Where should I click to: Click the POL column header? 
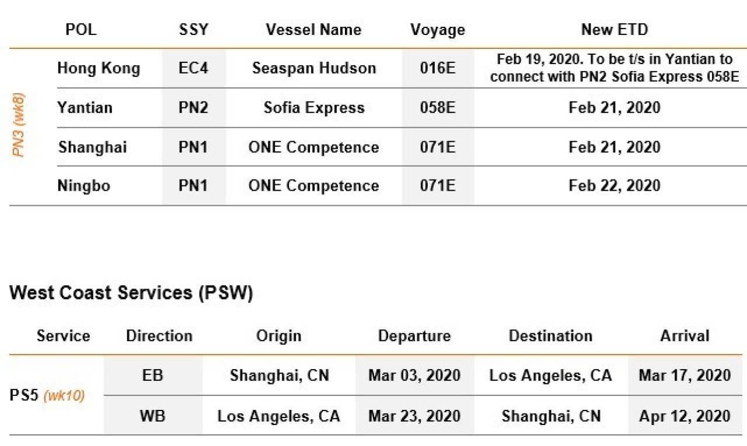pos(82,30)
